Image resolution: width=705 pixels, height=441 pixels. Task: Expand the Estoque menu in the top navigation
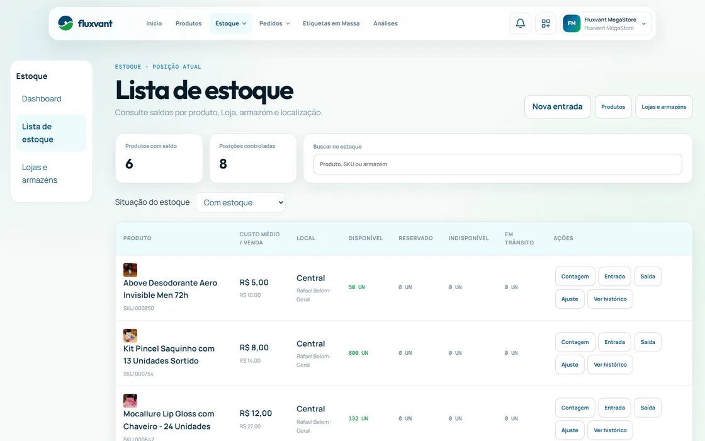pos(230,23)
